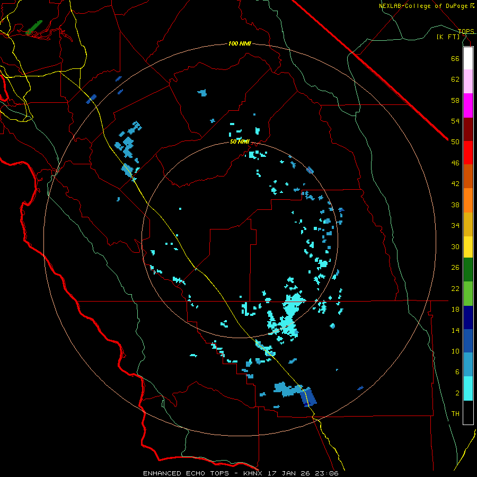Click the '54' legend value label
The height and width of the screenshot is (477, 477).
tap(455, 121)
